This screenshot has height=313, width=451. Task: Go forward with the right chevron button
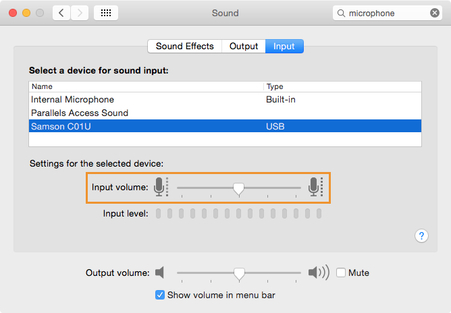coord(80,13)
